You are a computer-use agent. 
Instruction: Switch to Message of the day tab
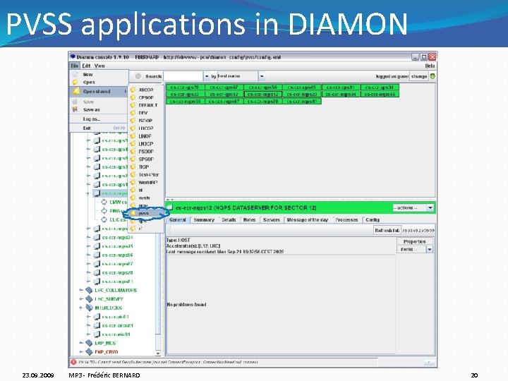tap(307, 219)
